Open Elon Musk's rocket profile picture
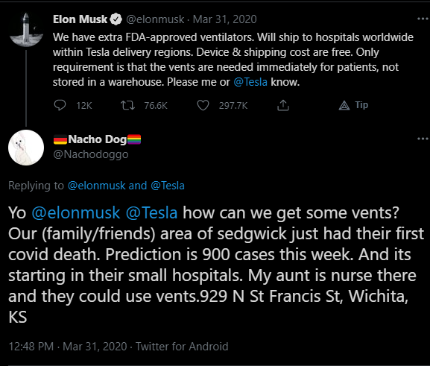 pos(26,30)
